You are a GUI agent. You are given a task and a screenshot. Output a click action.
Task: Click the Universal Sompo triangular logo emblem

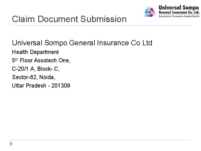click(x=150, y=11)
